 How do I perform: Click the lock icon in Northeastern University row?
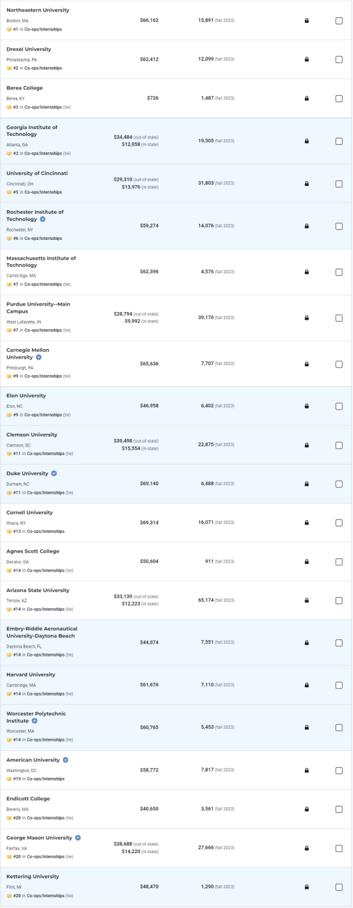coord(306,20)
